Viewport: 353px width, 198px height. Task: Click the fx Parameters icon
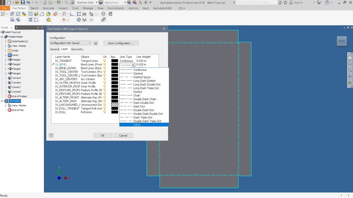tap(140, 2)
